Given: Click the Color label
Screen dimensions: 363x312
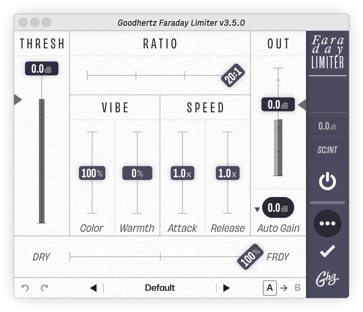Looking at the screenshot, I should tap(92, 228).
